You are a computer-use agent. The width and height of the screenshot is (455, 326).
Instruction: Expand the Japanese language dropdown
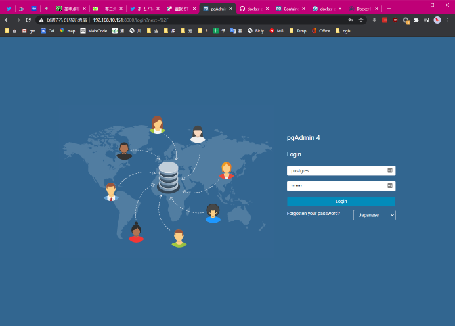coord(374,215)
